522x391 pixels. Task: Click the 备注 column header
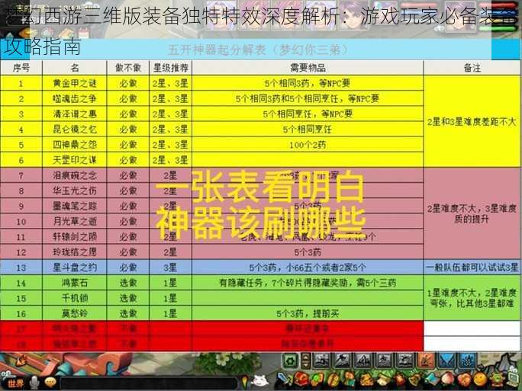pyautogui.click(x=472, y=68)
